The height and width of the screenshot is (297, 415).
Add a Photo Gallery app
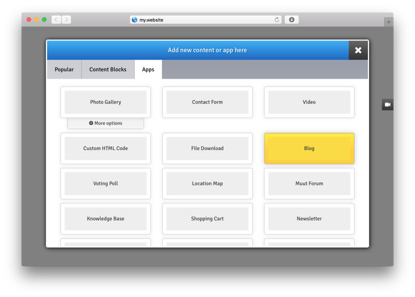point(106,102)
